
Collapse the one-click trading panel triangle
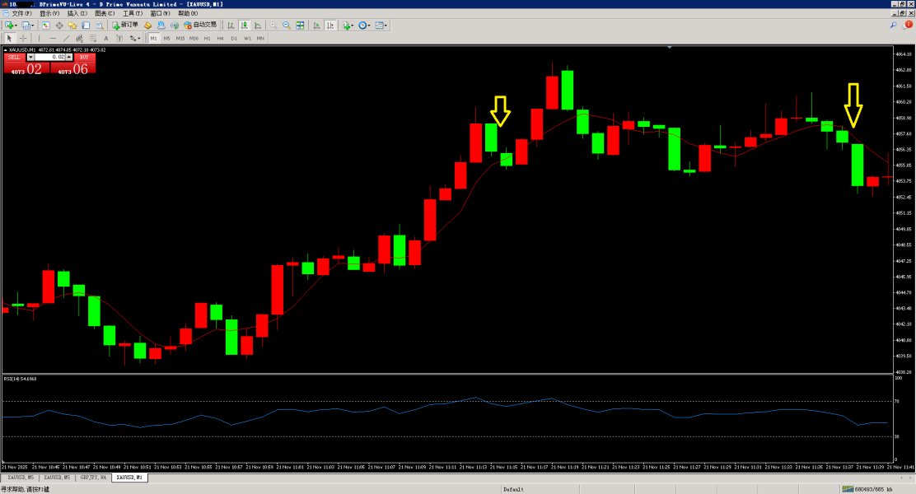tap(5, 50)
